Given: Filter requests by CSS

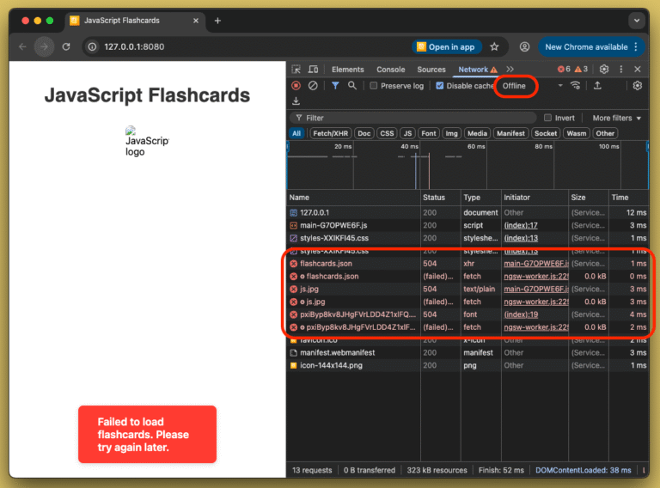Looking at the screenshot, I should pos(387,133).
